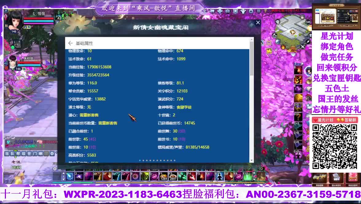Select the 当 chat channel tab
This screenshot has width=361, height=204.
click(7, 154)
